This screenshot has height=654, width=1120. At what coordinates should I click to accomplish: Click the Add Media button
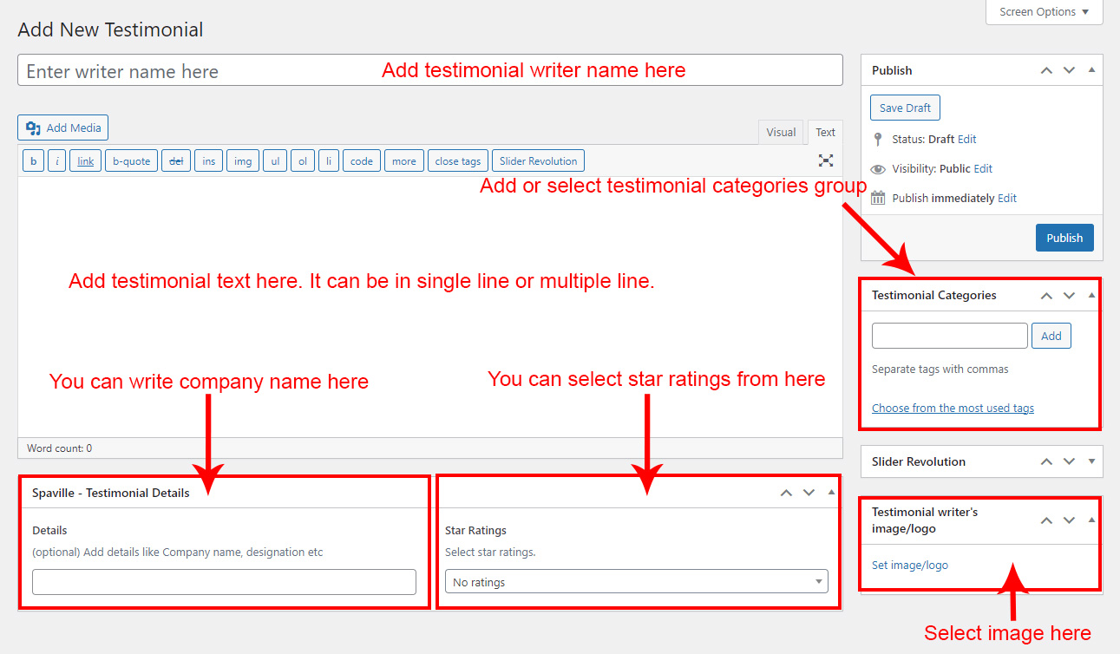coord(63,128)
